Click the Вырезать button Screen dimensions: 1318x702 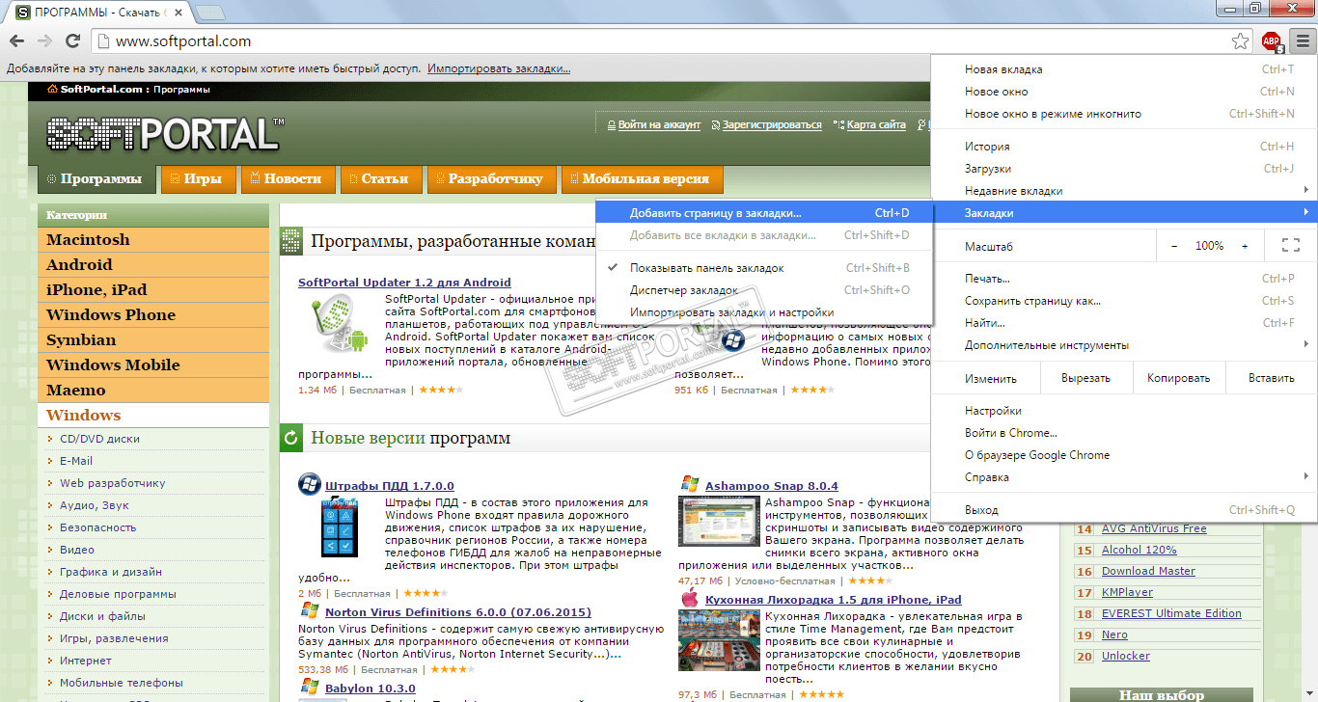pos(1085,378)
